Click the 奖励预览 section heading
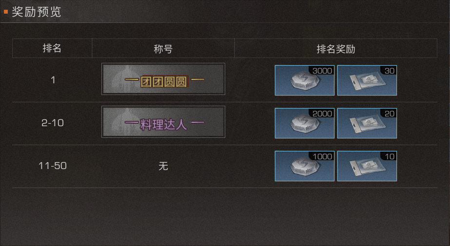Viewport: 450px width, 246px height. click(x=37, y=12)
